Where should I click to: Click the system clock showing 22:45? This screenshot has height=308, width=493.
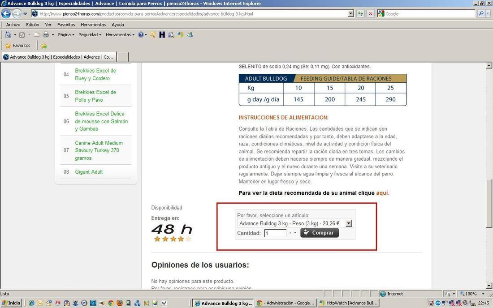(483, 303)
